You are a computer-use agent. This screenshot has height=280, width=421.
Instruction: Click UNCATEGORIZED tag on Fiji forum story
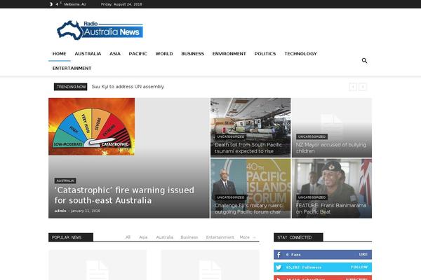pyautogui.click(x=231, y=197)
